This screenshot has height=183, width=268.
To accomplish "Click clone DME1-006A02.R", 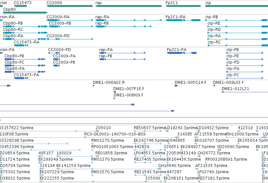I will pos(109,83).
